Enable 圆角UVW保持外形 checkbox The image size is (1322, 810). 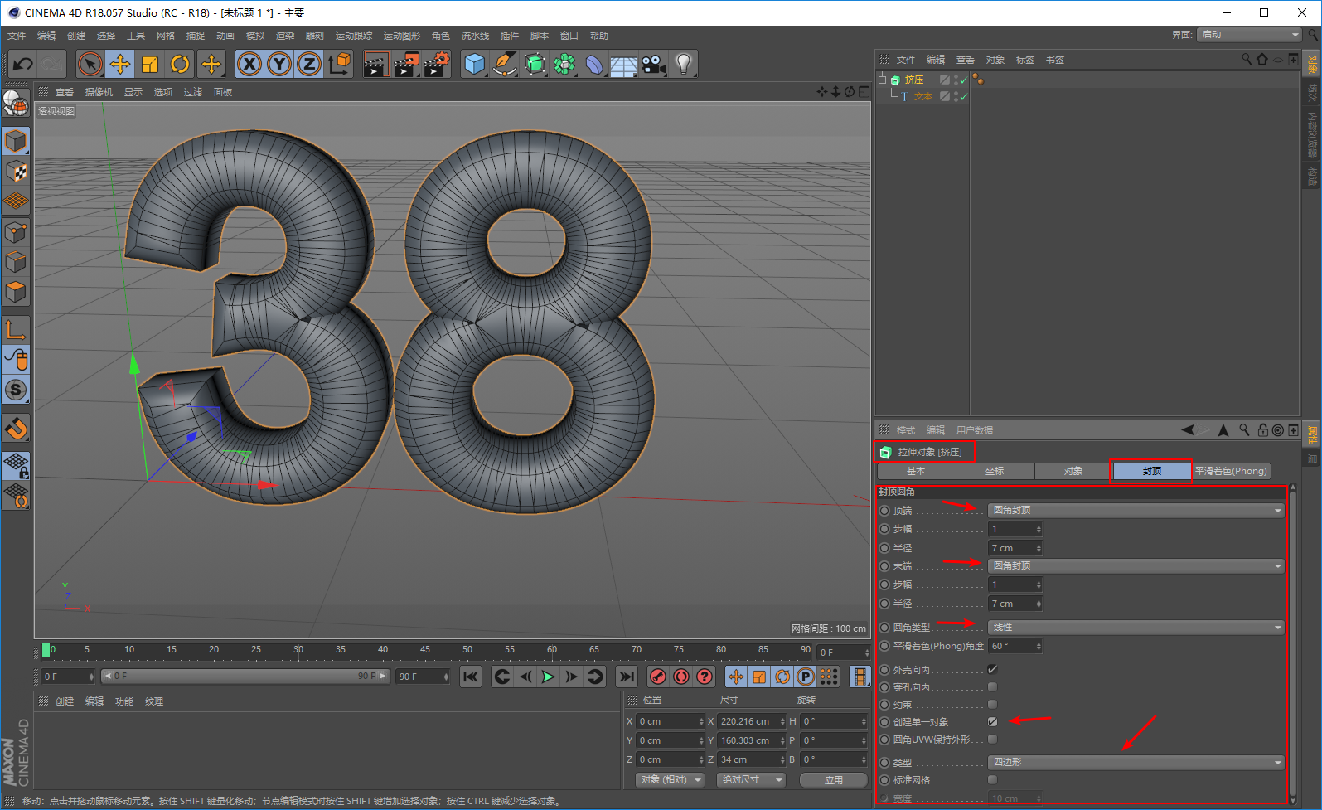[x=992, y=739]
